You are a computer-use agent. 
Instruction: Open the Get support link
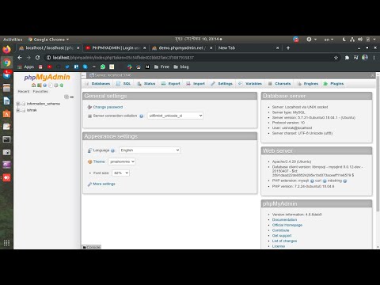coord(282,236)
